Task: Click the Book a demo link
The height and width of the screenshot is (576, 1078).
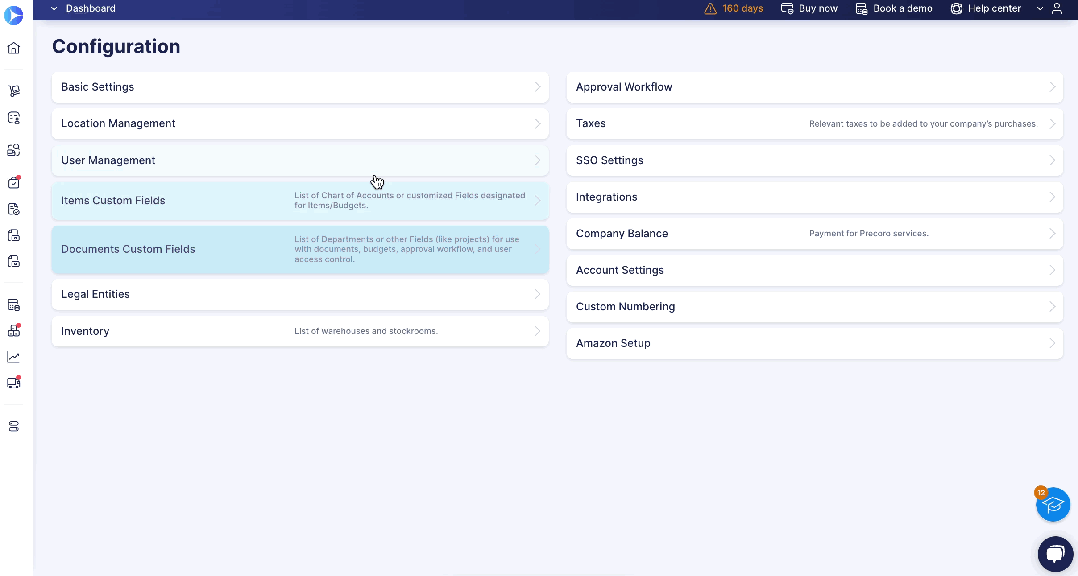Action: [903, 8]
